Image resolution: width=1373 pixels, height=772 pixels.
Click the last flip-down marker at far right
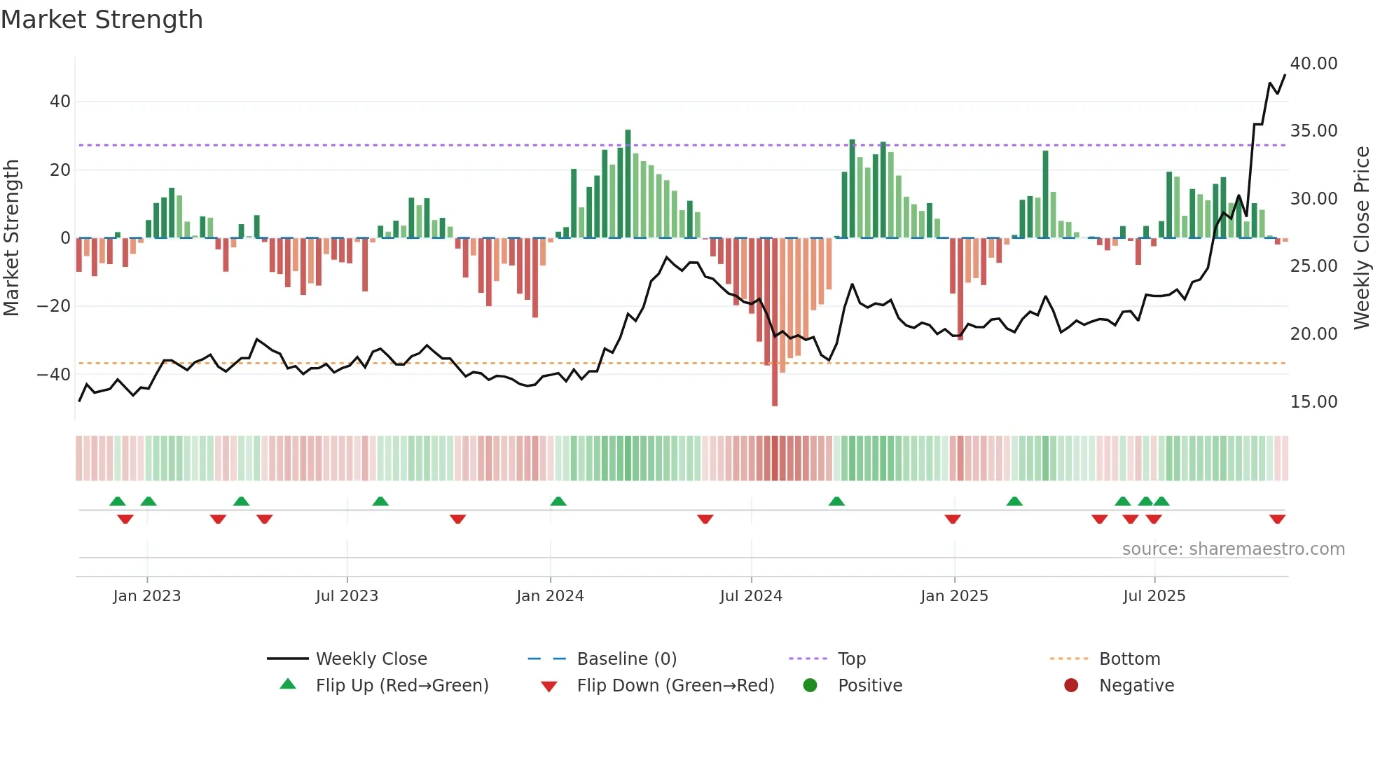(x=1277, y=519)
